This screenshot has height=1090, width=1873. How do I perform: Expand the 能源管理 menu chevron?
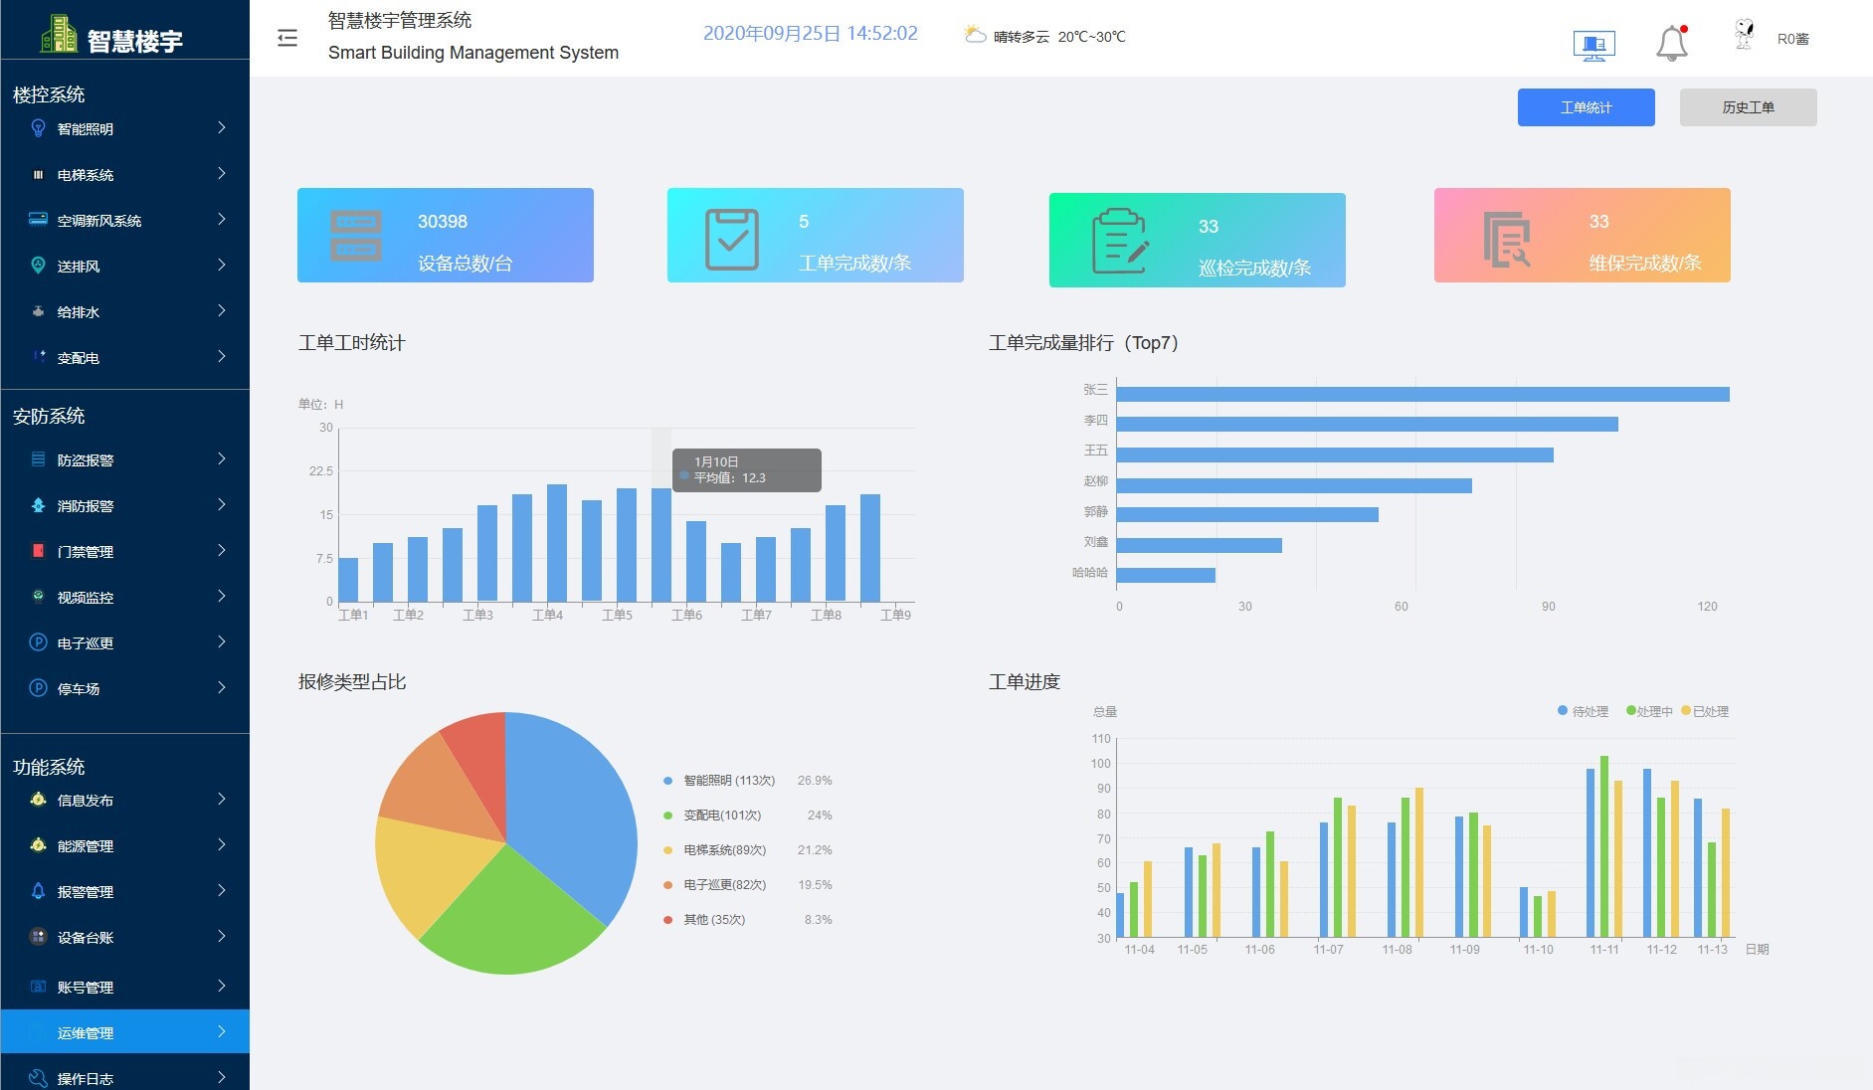click(221, 844)
